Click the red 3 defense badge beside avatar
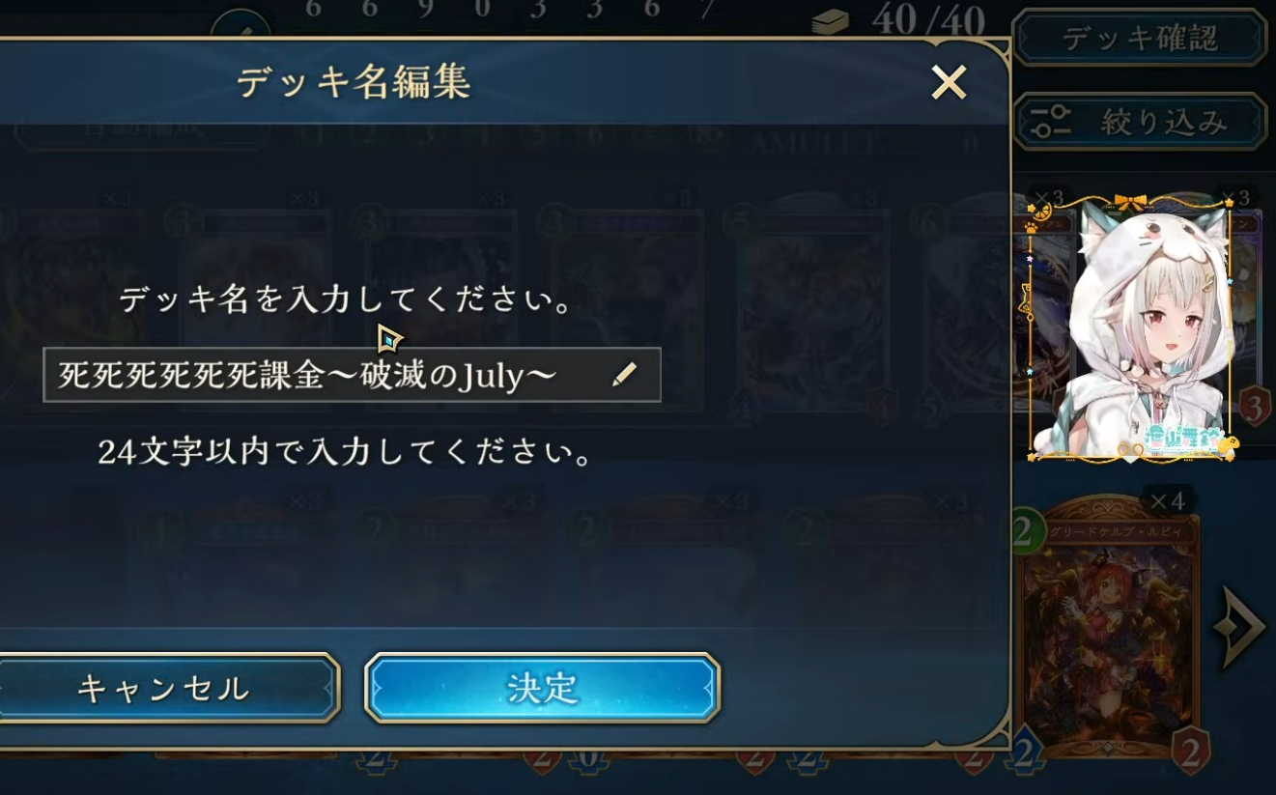This screenshot has width=1276, height=795. click(x=1255, y=406)
